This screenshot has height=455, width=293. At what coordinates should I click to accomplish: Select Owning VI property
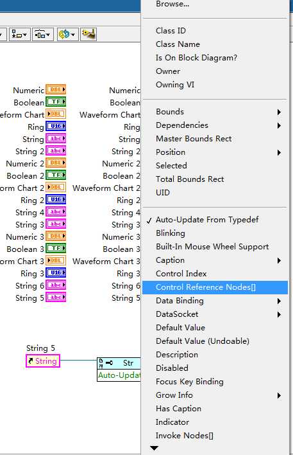tap(215, 85)
